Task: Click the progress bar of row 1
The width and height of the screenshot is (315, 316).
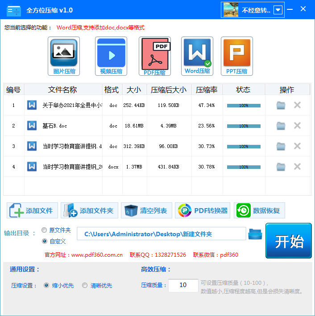Action: (244, 105)
